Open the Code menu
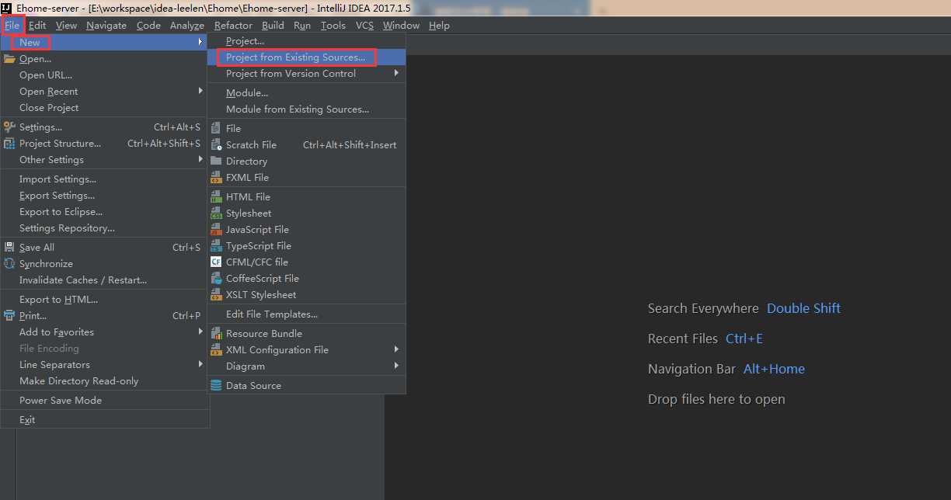 [148, 25]
